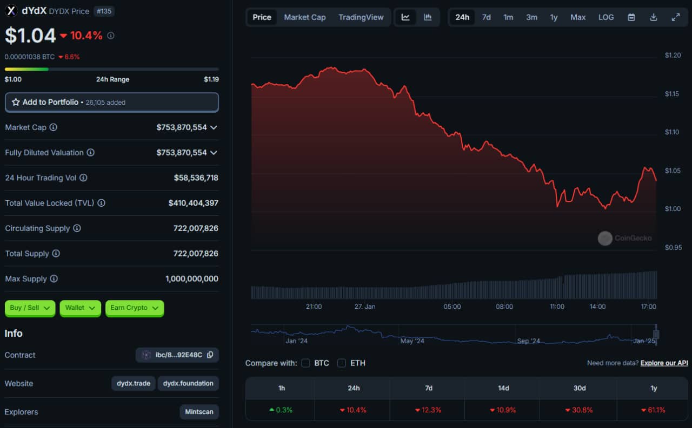Select the 7d time range
Screen dimensions: 692x428
[x=487, y=17]
